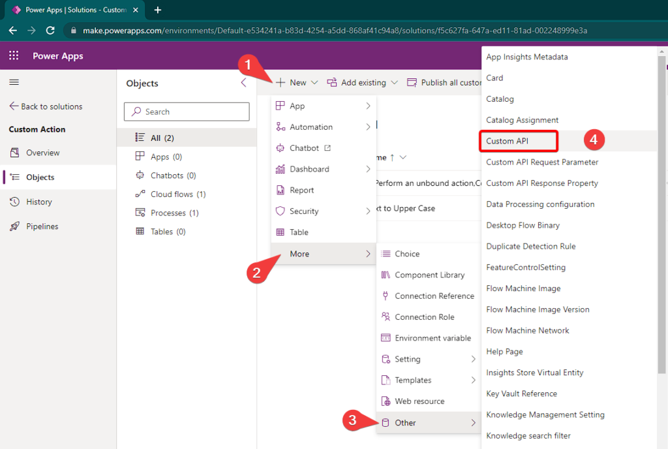Click the Search field in Objects panel

[187, 112]
